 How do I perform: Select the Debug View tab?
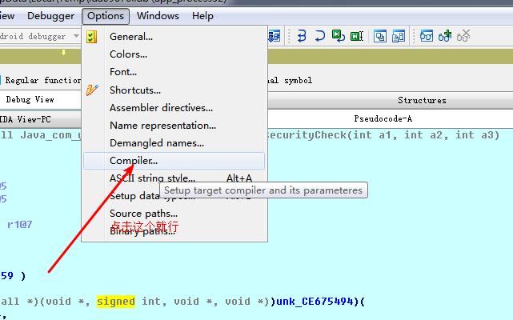pyautogui.click(x=40, y=99)
